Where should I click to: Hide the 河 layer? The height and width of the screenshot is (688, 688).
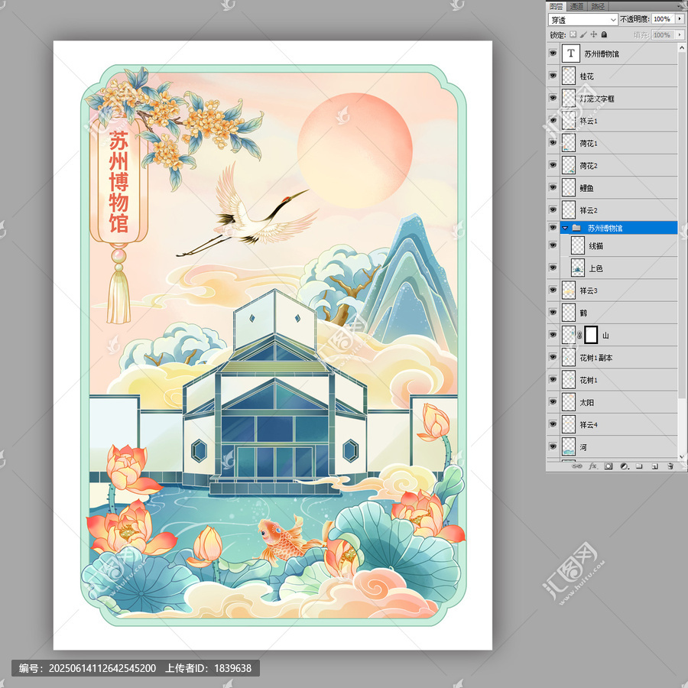click(x=553, y=446)
